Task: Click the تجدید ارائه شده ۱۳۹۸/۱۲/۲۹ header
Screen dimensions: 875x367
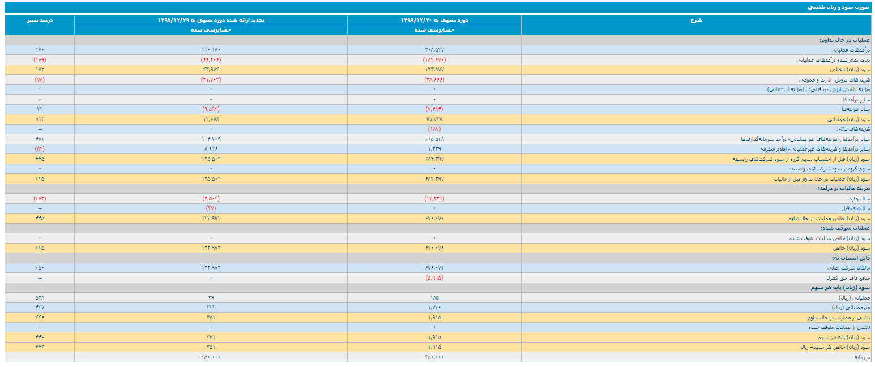Action: pos(211,20)
